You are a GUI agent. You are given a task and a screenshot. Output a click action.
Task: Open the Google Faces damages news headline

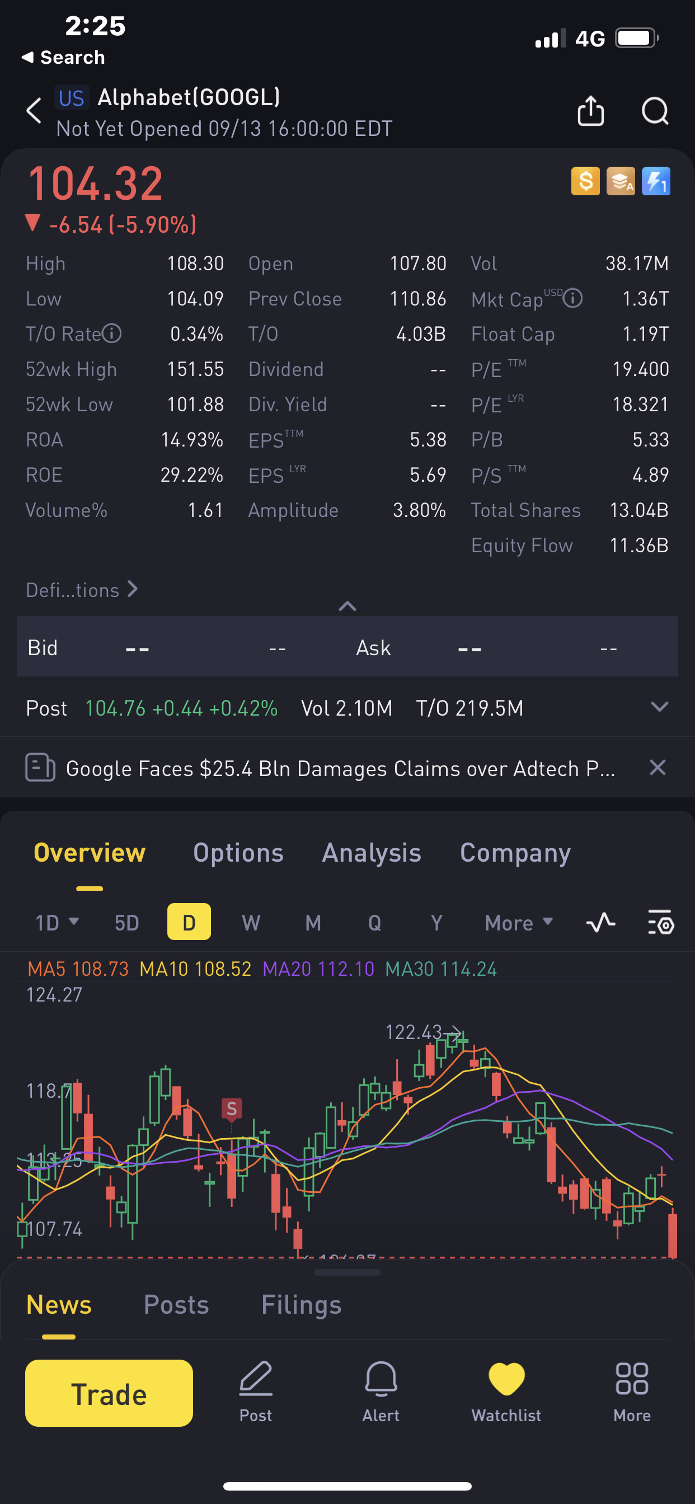pyautogui.click(x=340, y=768)
